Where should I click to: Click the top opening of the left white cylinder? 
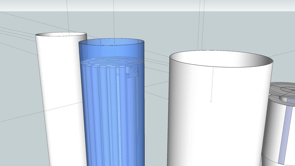61,34
